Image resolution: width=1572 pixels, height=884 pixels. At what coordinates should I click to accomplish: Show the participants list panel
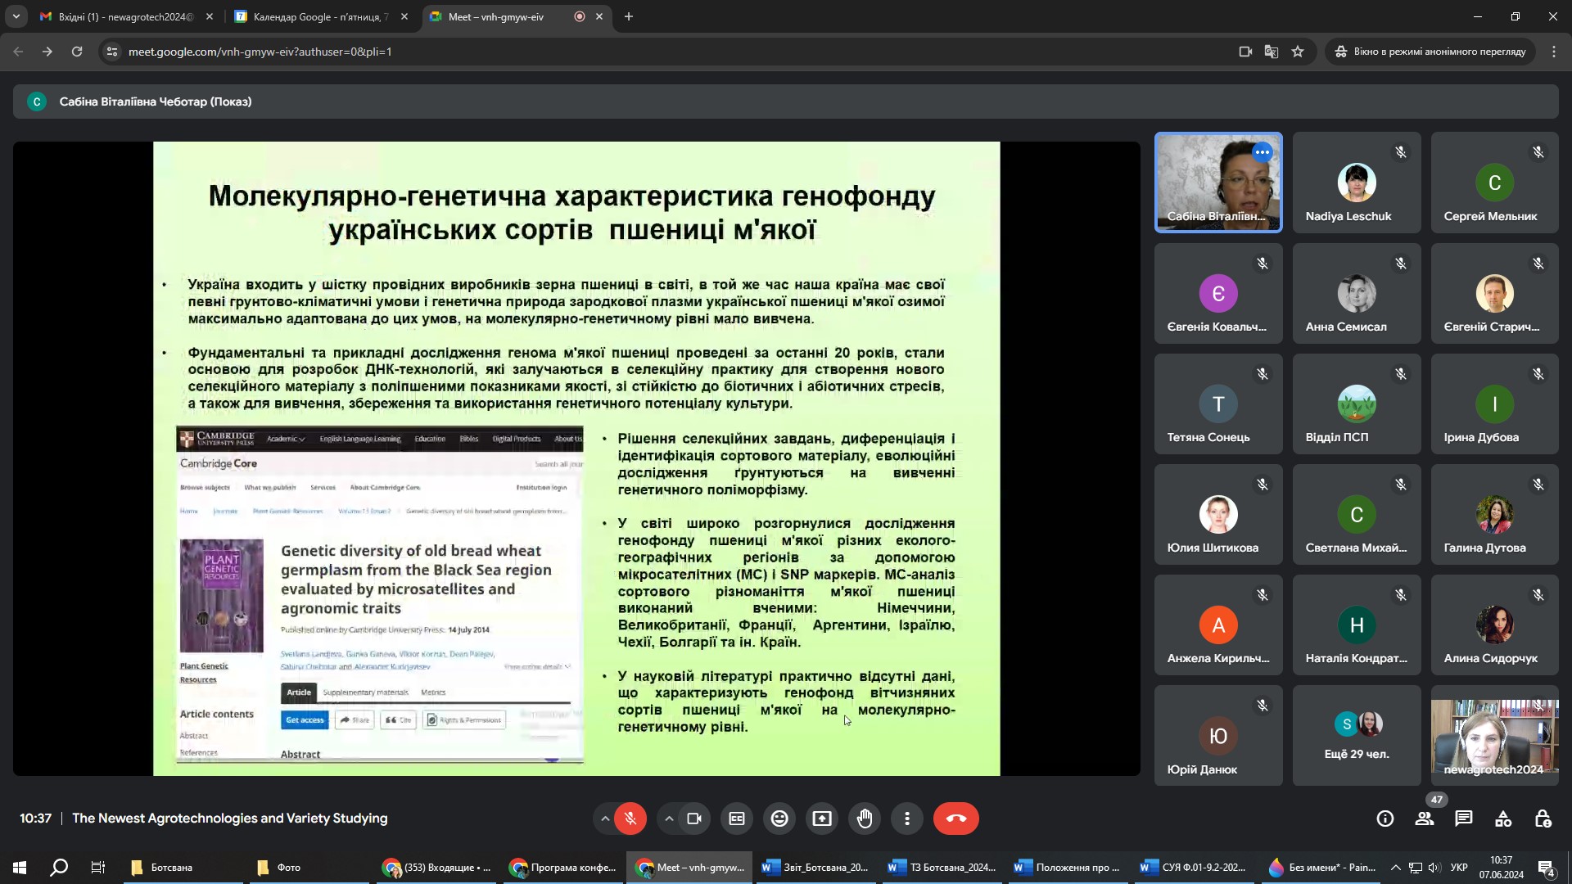click(x=1425, y=819)
